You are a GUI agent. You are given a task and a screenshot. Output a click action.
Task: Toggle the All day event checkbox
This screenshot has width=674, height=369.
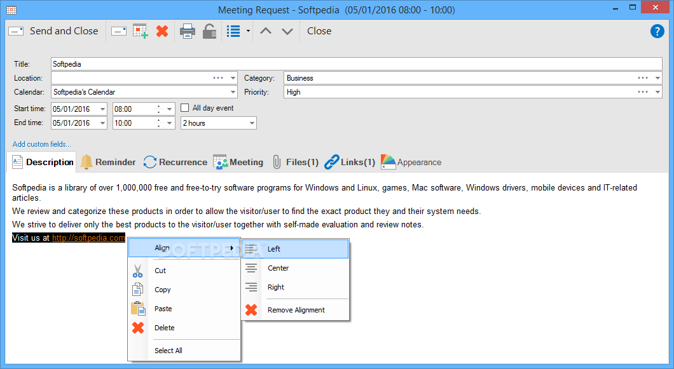point(185,108)
